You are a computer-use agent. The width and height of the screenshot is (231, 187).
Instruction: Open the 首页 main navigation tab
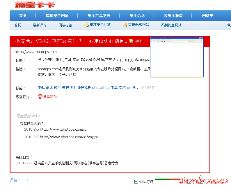pyautogui.click(x=23, y=16)
